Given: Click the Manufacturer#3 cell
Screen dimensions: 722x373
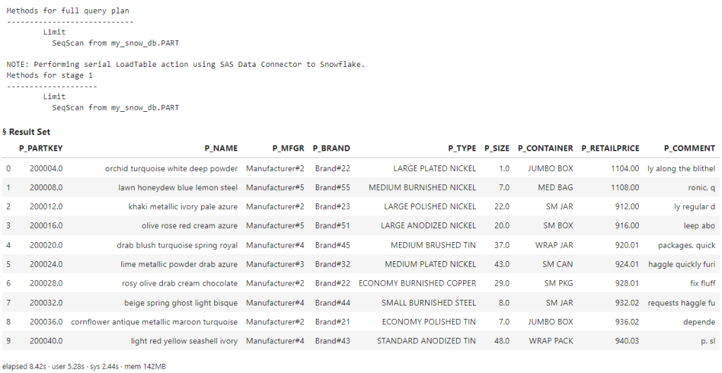Looking at the screenshot, I should 275,265.
